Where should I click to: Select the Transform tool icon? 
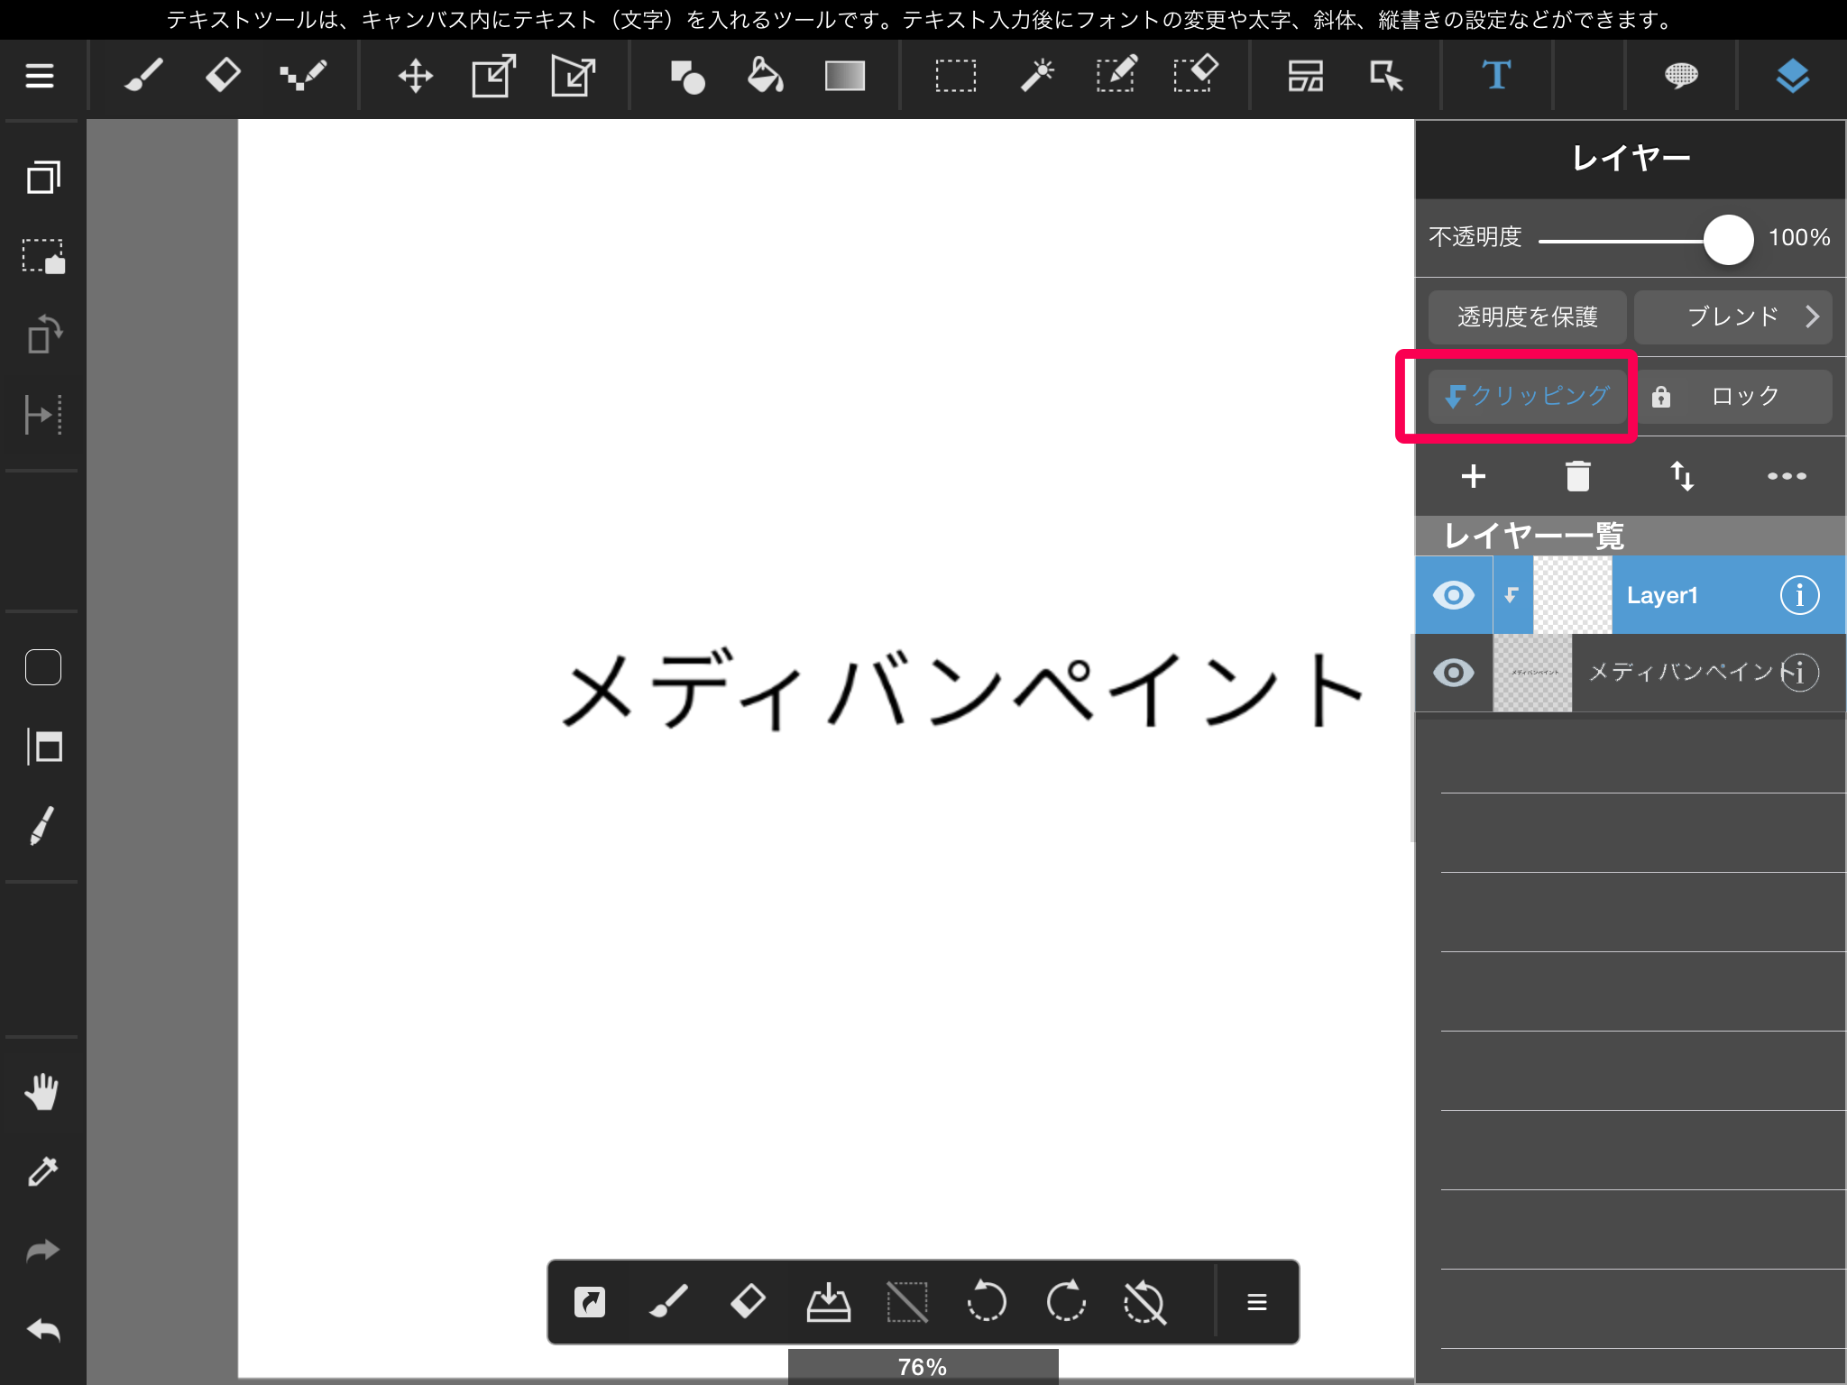click(x=494, y=77)
